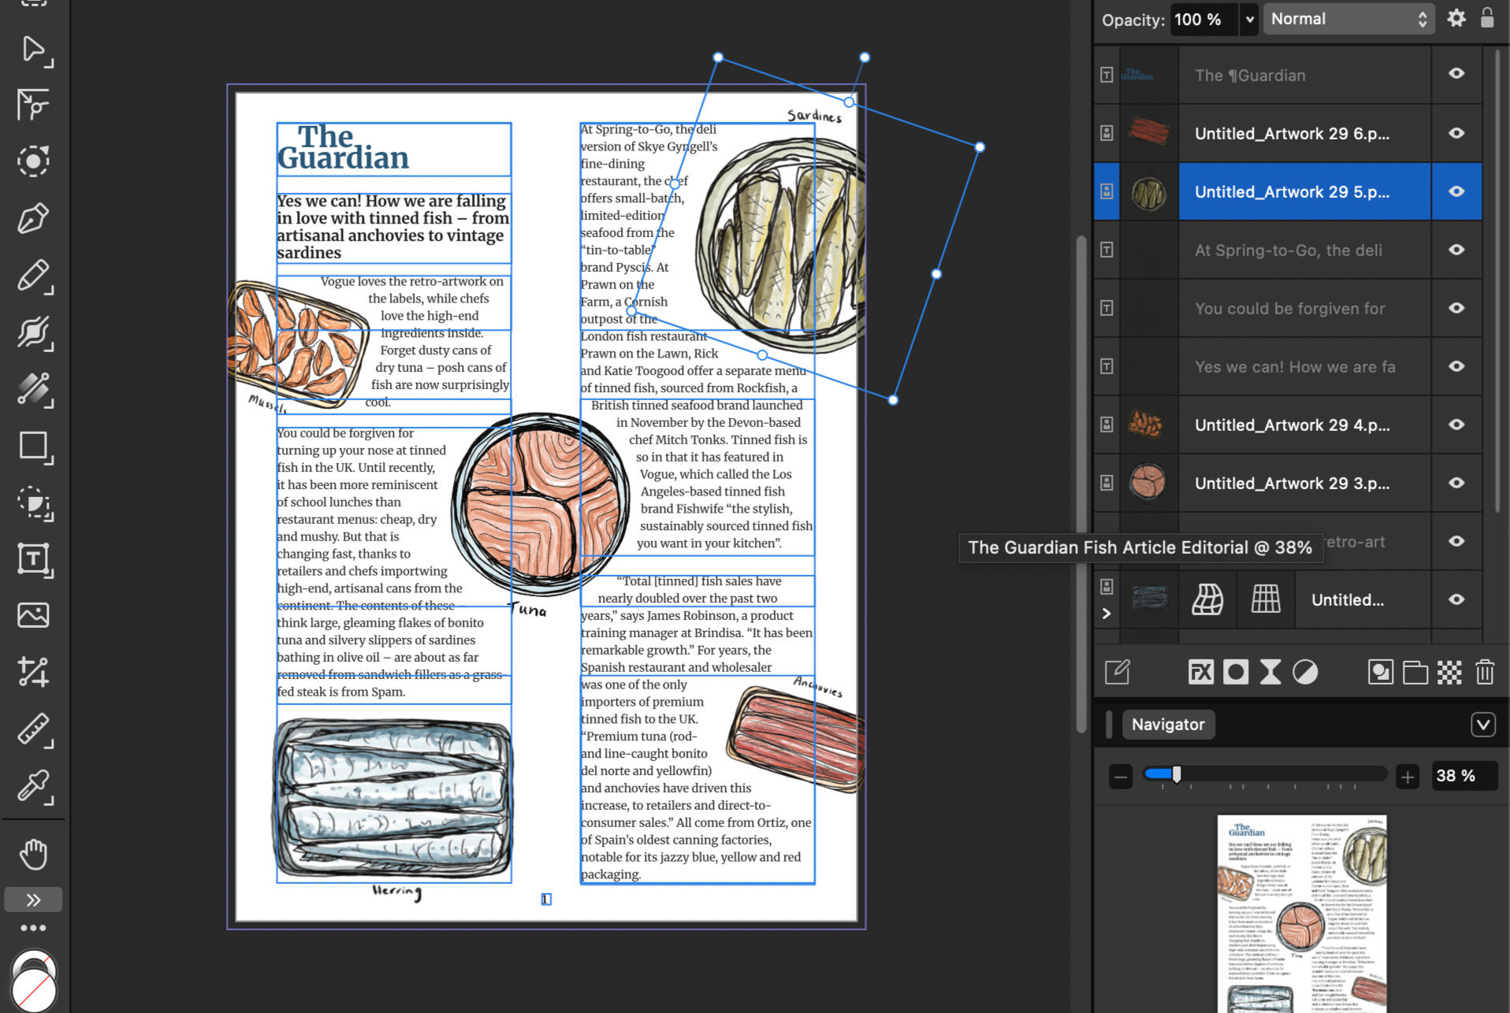Viewport: 1510px width, 1013px height.
Task: Click the Live Filters hourglass icon
Action: pos(1270,672)
